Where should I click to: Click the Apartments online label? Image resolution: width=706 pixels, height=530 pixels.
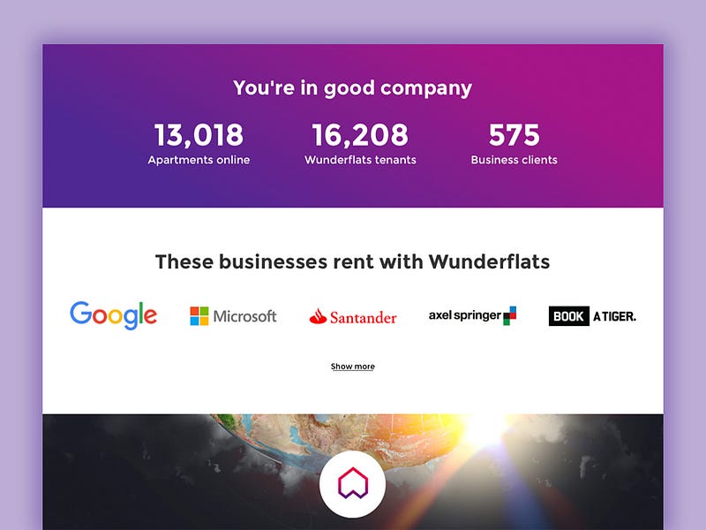pyautogui.click(x=199, y=160)
